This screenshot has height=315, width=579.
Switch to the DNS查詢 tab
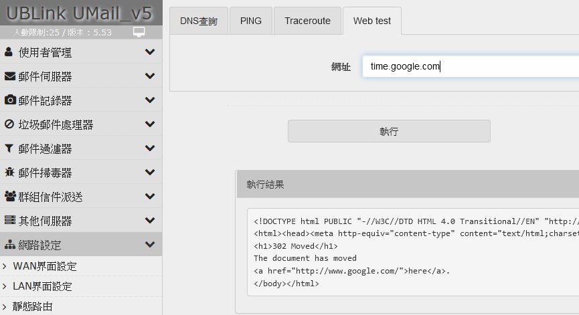[199, 21]
